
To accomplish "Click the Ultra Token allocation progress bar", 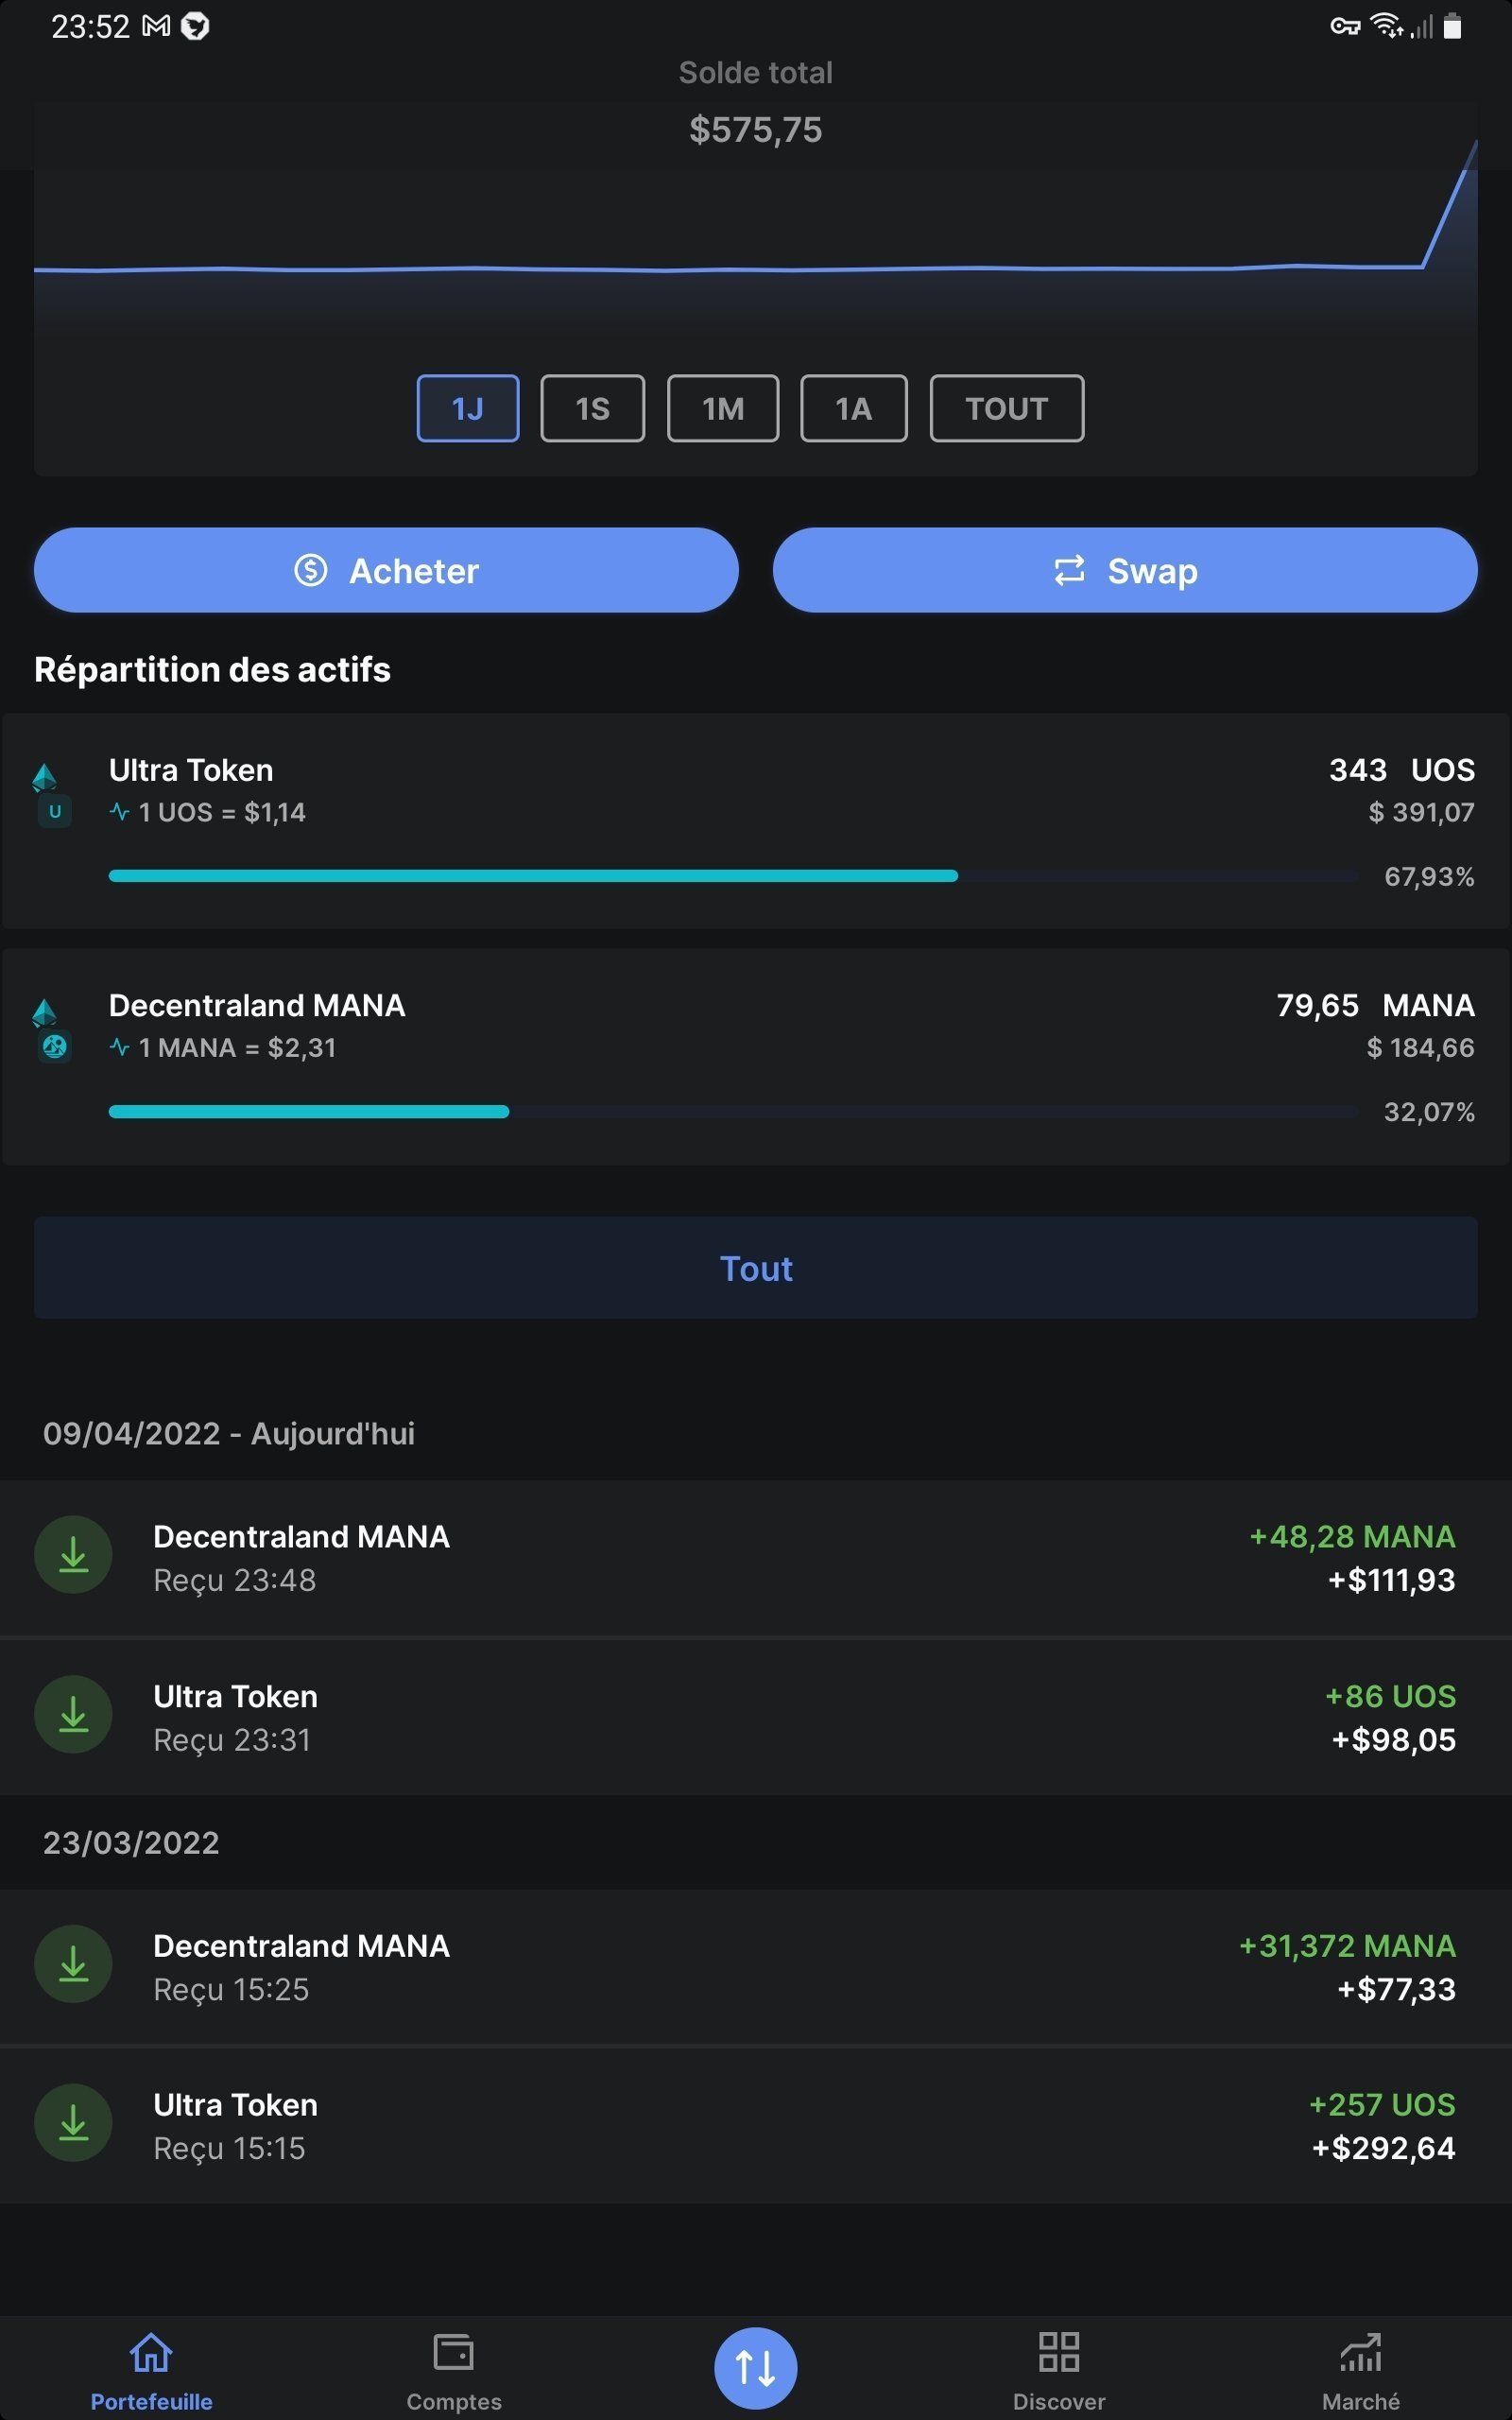I will [533, 876].
